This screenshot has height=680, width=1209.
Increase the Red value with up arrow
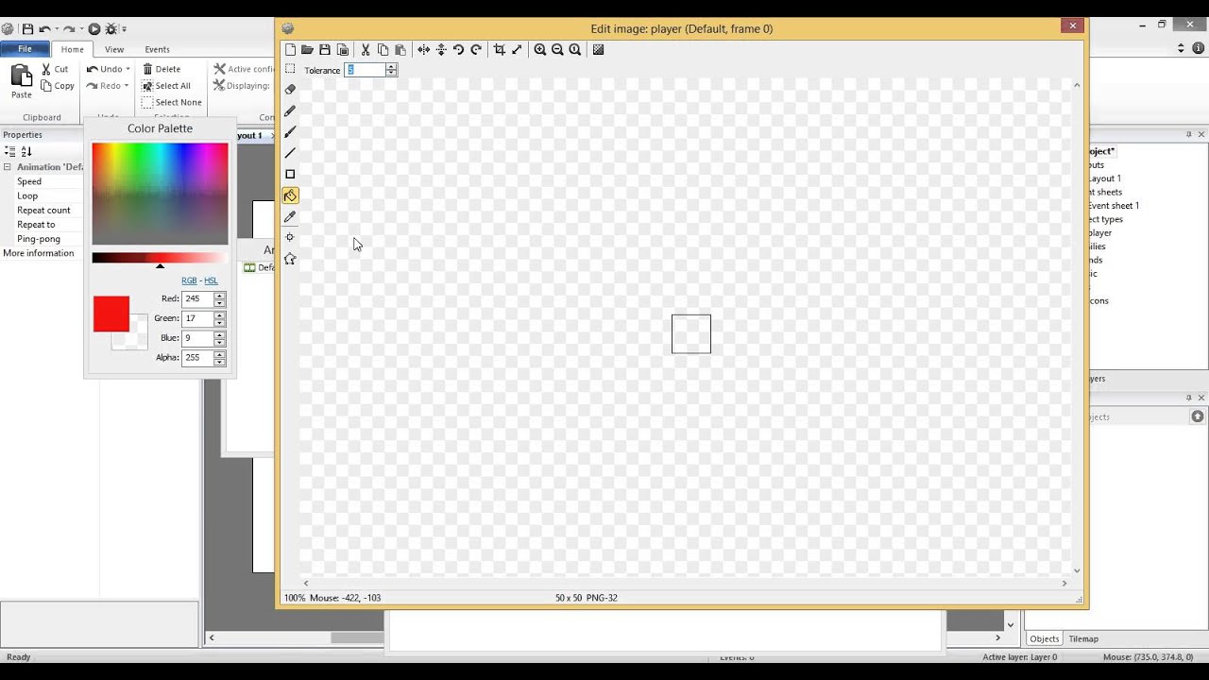pyautogui.click(x=219, y=296)
